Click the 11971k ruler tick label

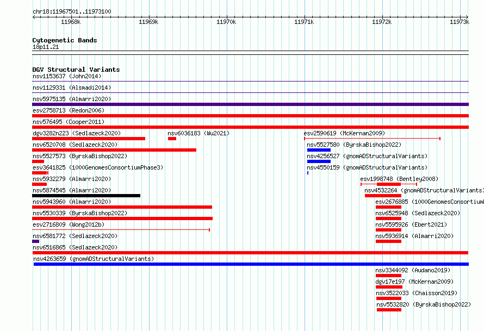(304, 22)
